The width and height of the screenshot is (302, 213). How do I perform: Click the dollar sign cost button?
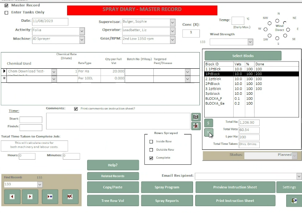tap(208, 123)
